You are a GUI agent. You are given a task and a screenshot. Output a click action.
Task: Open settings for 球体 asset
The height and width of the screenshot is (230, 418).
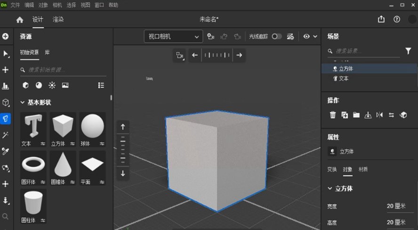102,144
